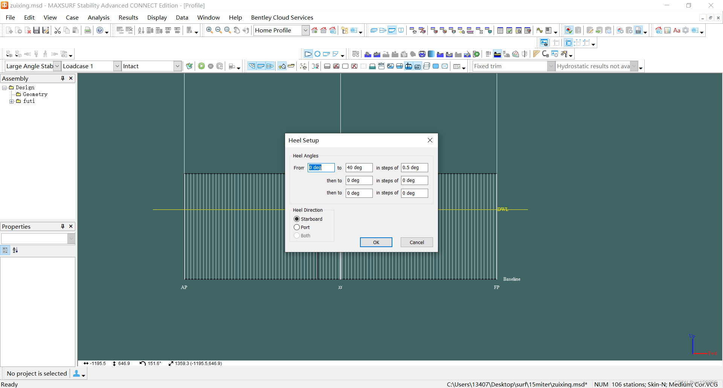Open the Display menu
Screen dimensions: 723x388
[157, 18]
